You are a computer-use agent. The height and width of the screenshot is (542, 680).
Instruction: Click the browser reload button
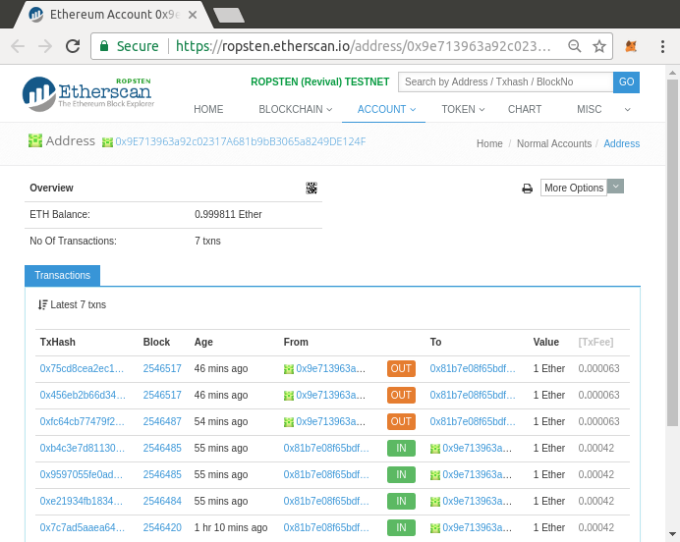click(x=73, y=46)
